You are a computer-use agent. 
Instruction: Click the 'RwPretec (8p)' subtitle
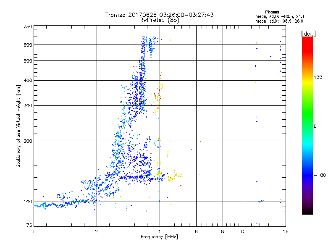pyautogui.click(x=159, y=20)
